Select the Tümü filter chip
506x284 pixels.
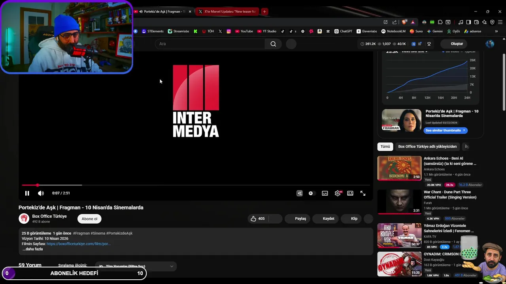click(x=385, y=146)
